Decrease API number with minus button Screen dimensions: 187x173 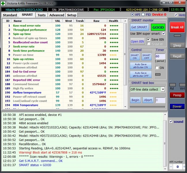click(x=171, y=167)
